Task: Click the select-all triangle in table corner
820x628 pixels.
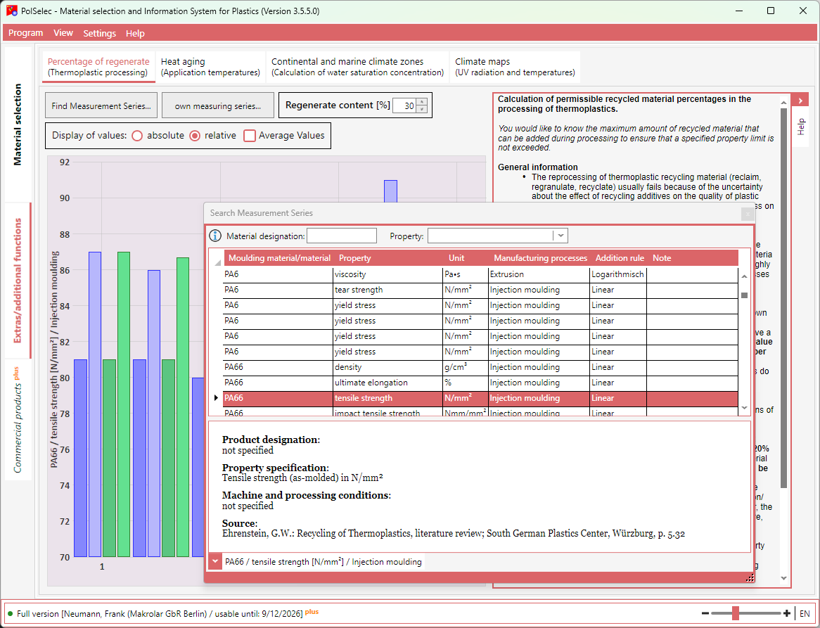Action: [217, 263]
